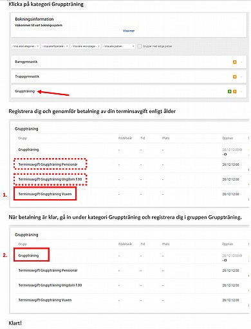This screenshot has height=329, width=251.
Task: Select Terminsavgift Gruppträning Pensionär in lower table
Action: (48, 271)
